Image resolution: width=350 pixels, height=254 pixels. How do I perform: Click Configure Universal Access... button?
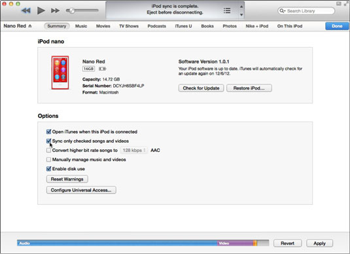(x=81, y=190)
